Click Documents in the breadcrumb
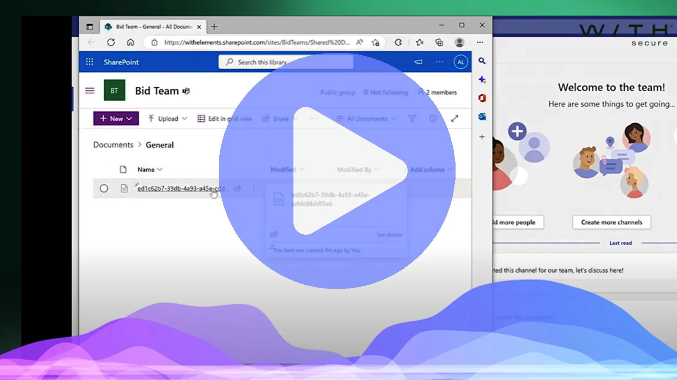 (113, 145)
